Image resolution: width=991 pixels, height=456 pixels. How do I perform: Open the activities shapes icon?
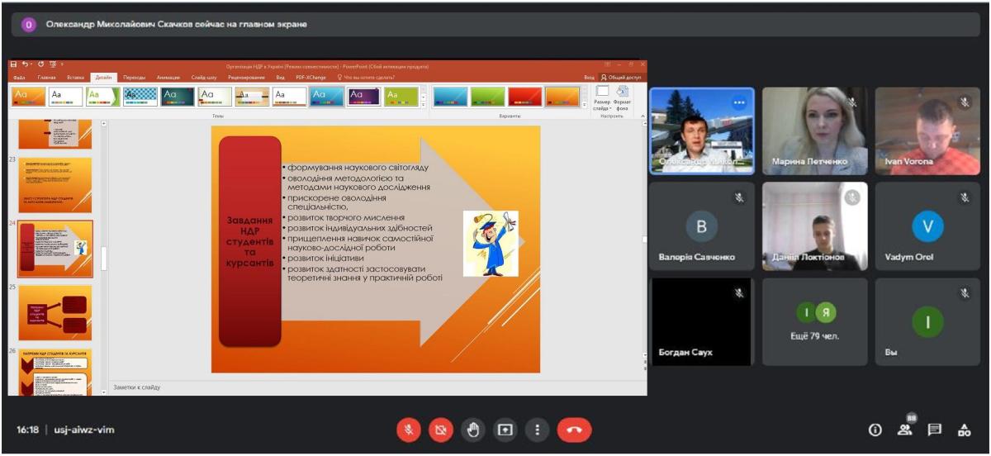pos(963,430)
